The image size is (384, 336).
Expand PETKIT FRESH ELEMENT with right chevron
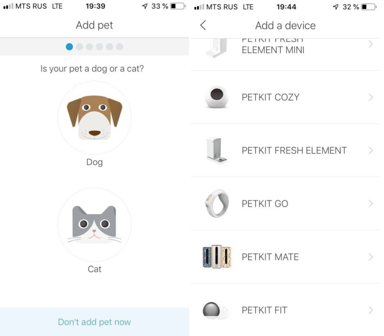pyautogui.click(x=371, y=150)
